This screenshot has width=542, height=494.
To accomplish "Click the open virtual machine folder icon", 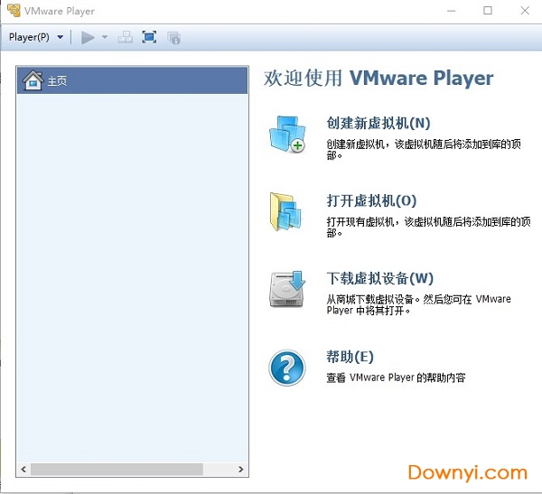I will [285, 211].
